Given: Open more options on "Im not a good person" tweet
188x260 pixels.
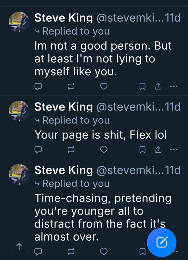Looking at the screenshot, I should (x=173, y=86).
